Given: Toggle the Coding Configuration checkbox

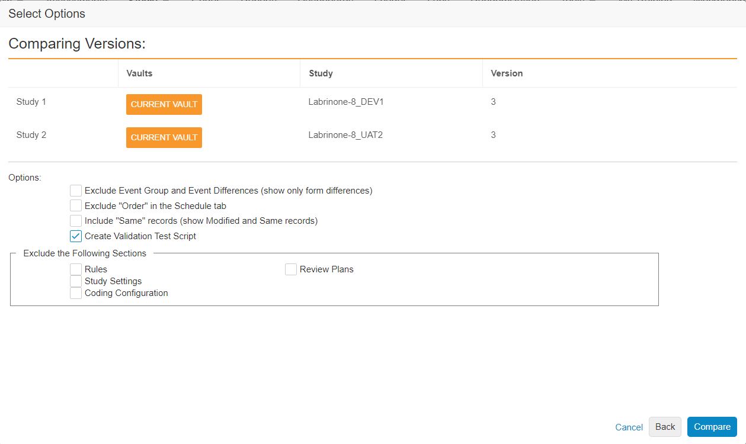Looking at the screenshot, I should pyautogui.click(x=76, y=293).
